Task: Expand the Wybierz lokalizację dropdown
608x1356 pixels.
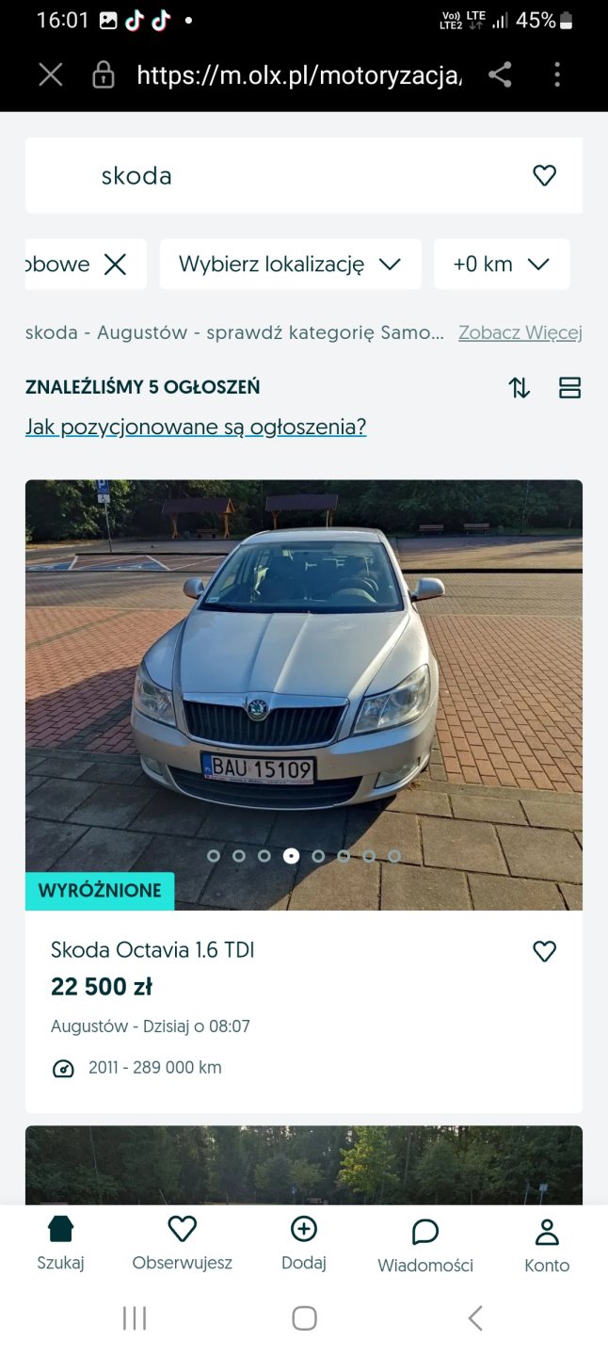Action: click(291, 264)
